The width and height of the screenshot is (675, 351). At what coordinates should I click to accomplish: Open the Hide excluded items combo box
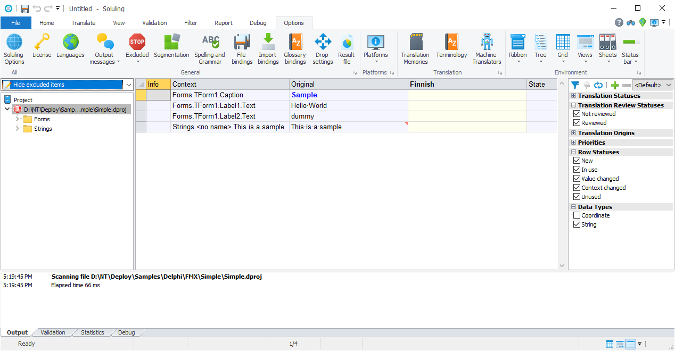click(x=67, y=85)
